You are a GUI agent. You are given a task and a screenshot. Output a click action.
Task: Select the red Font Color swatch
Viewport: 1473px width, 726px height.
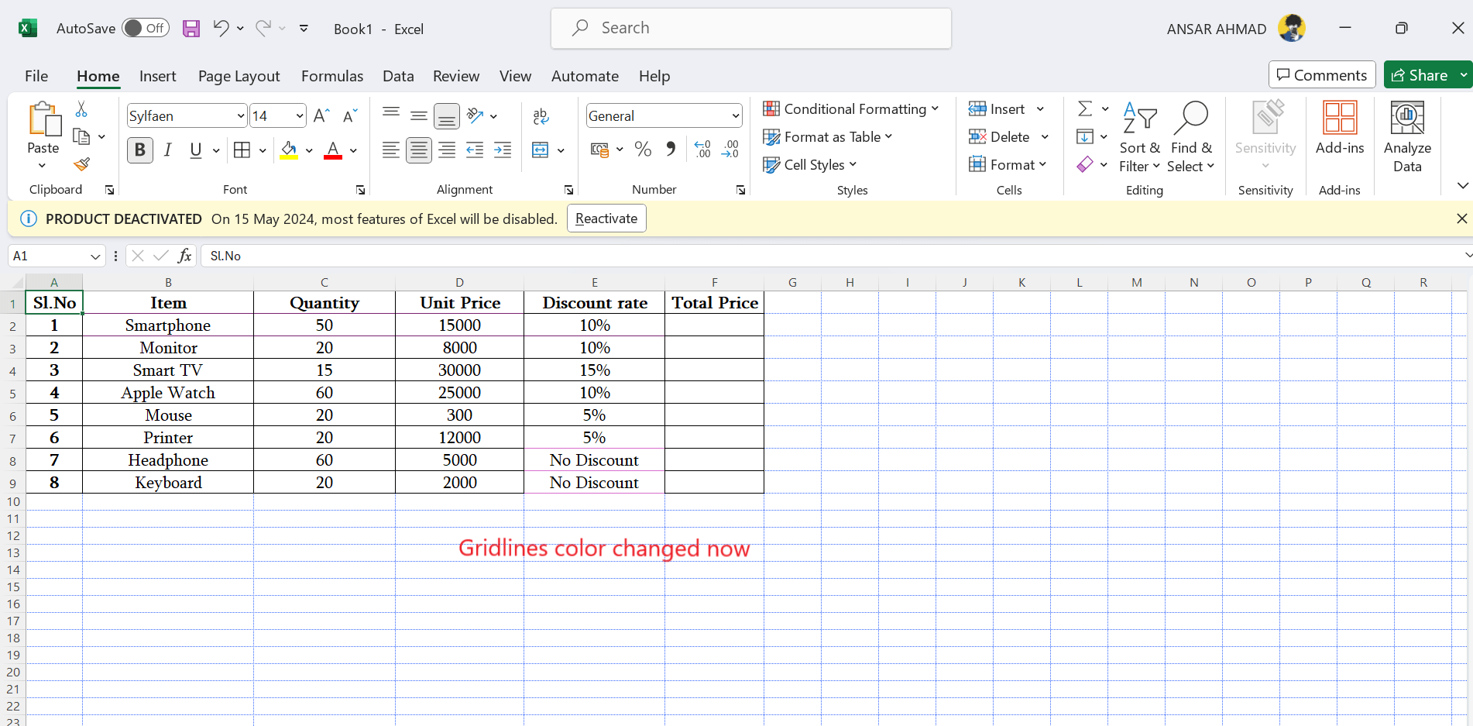(x=332, y=152)
